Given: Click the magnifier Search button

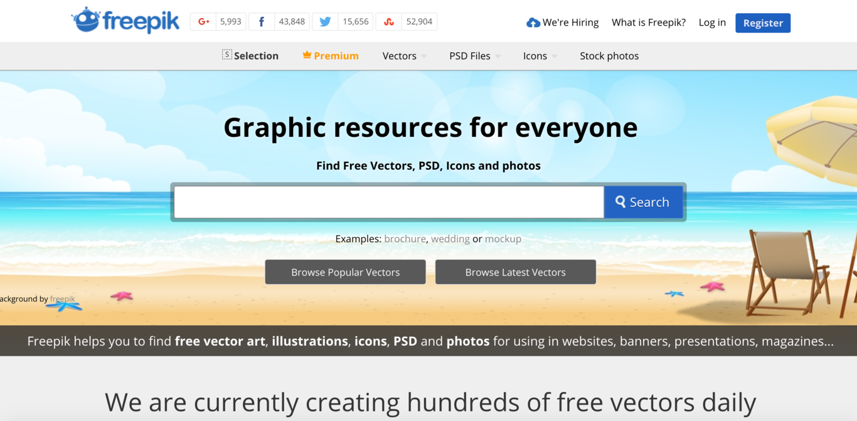Looking at the screenshot, I should point(643,201).
